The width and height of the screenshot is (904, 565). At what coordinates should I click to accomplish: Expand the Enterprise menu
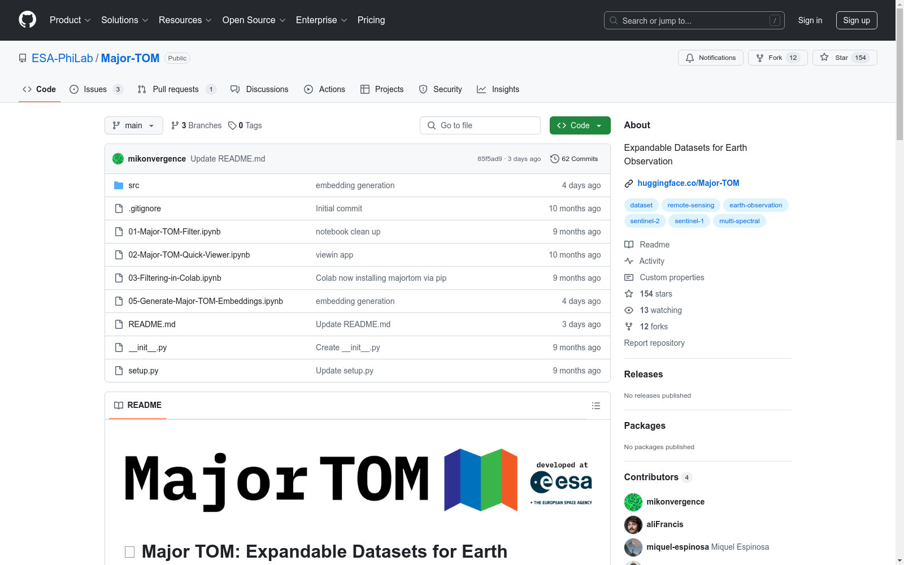point(321,20)
